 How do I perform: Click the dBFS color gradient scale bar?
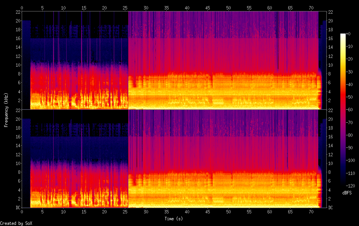pos(343,109)
